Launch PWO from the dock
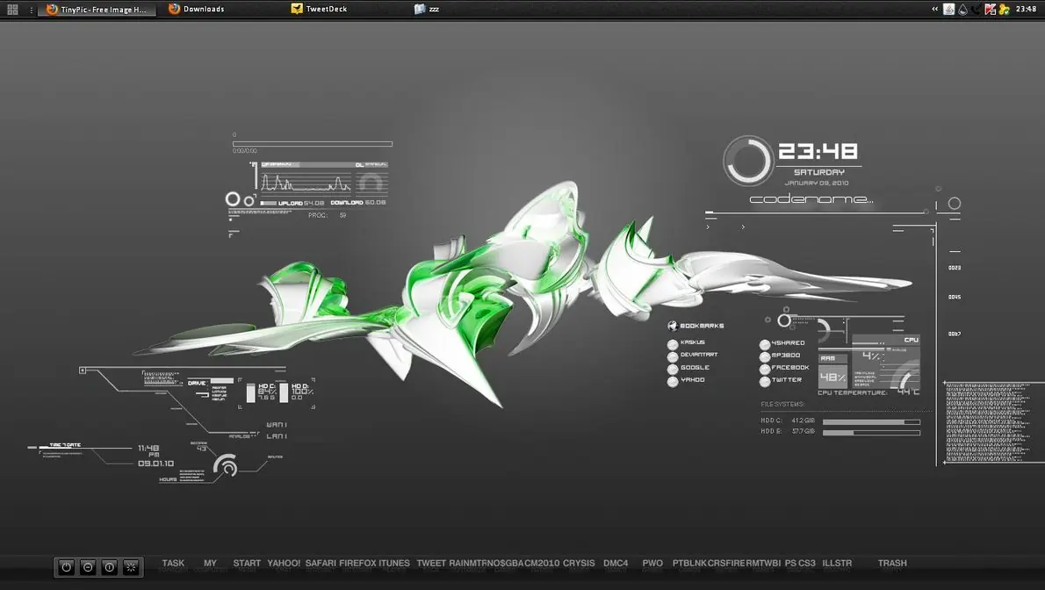 pos(652,564)
